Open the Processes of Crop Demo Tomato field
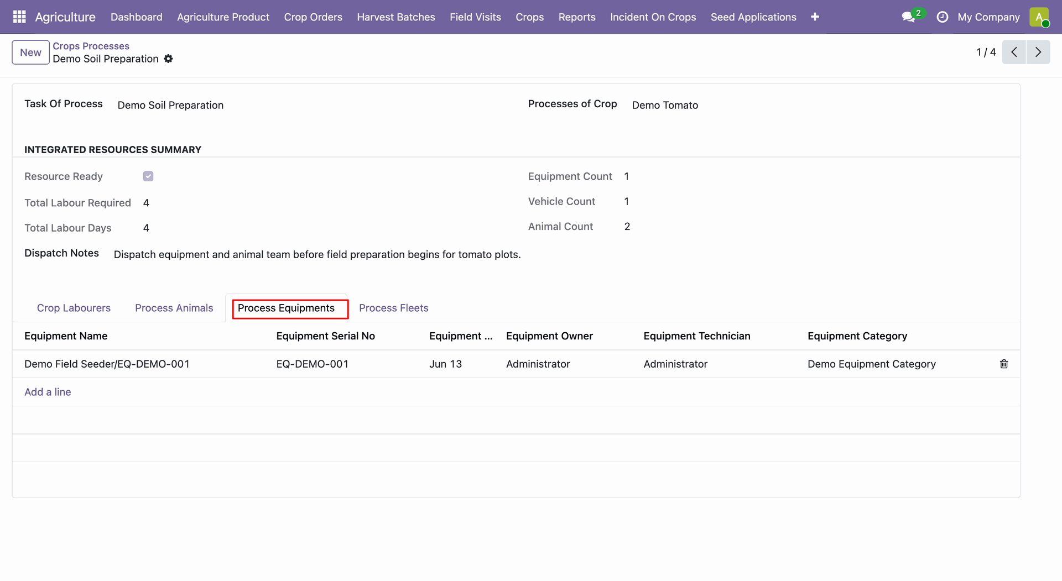Viewport: 1062px width, 581px height. (665, 105)
